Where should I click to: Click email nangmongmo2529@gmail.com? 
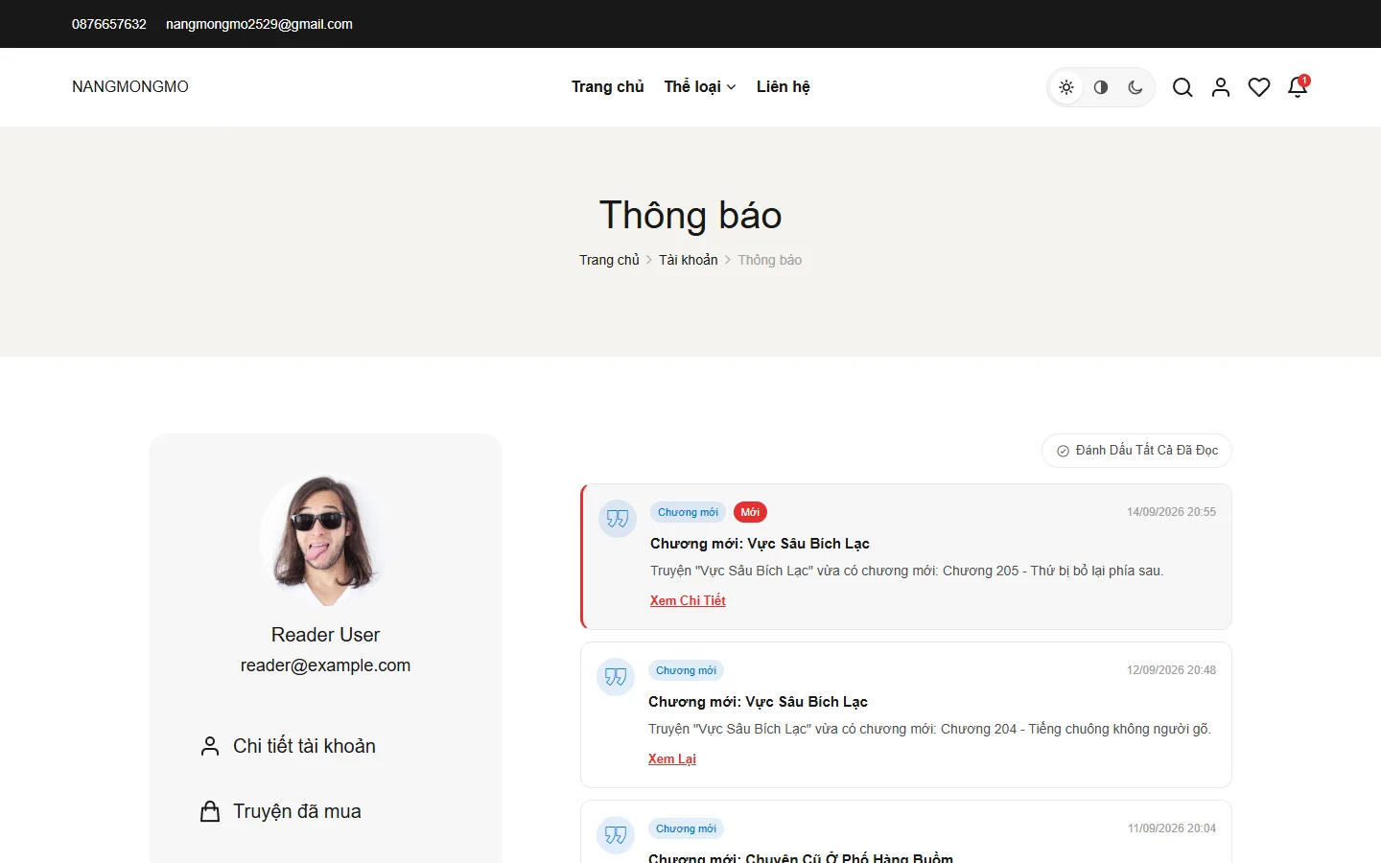tap(259, 24)
